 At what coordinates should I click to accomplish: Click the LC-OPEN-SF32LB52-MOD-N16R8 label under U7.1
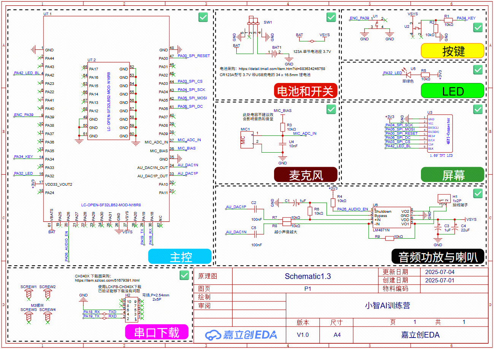click(x=111, y=205)
